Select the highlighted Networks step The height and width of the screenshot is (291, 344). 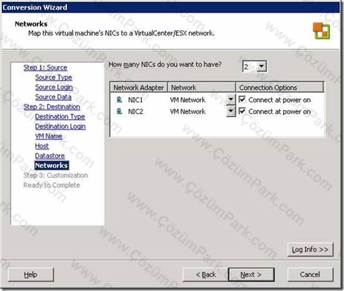point(52,165)
